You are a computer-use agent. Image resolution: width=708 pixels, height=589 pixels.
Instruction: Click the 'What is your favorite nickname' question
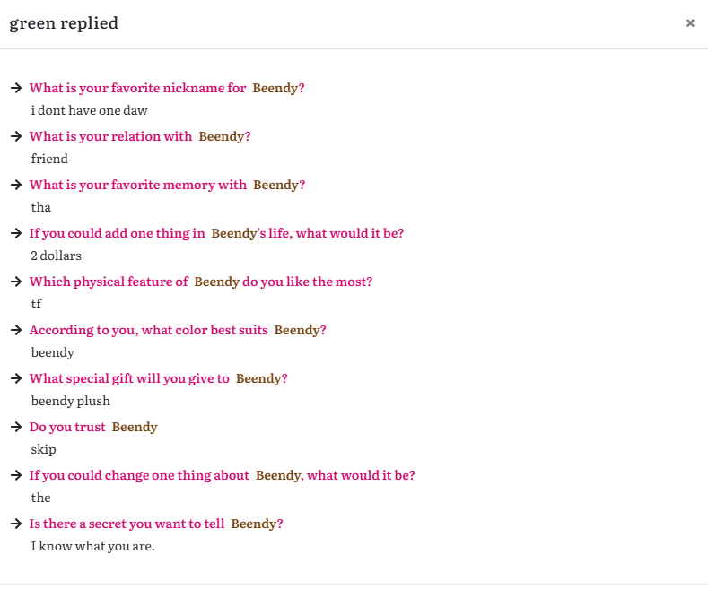pyautogui.click(x=167, y=88)
